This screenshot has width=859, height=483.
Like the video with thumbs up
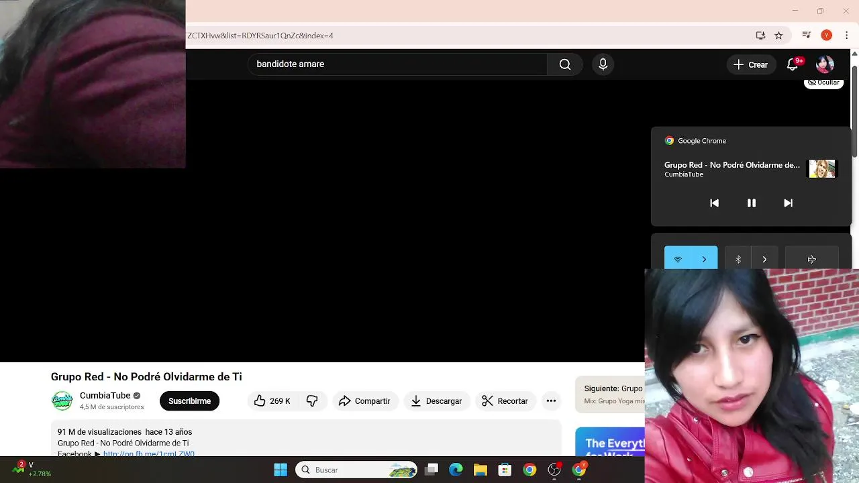point(272,401)
